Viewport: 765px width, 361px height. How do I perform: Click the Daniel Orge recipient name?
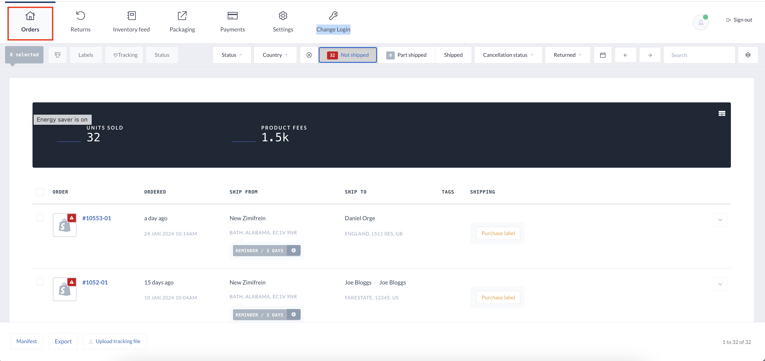pos(360,218)
